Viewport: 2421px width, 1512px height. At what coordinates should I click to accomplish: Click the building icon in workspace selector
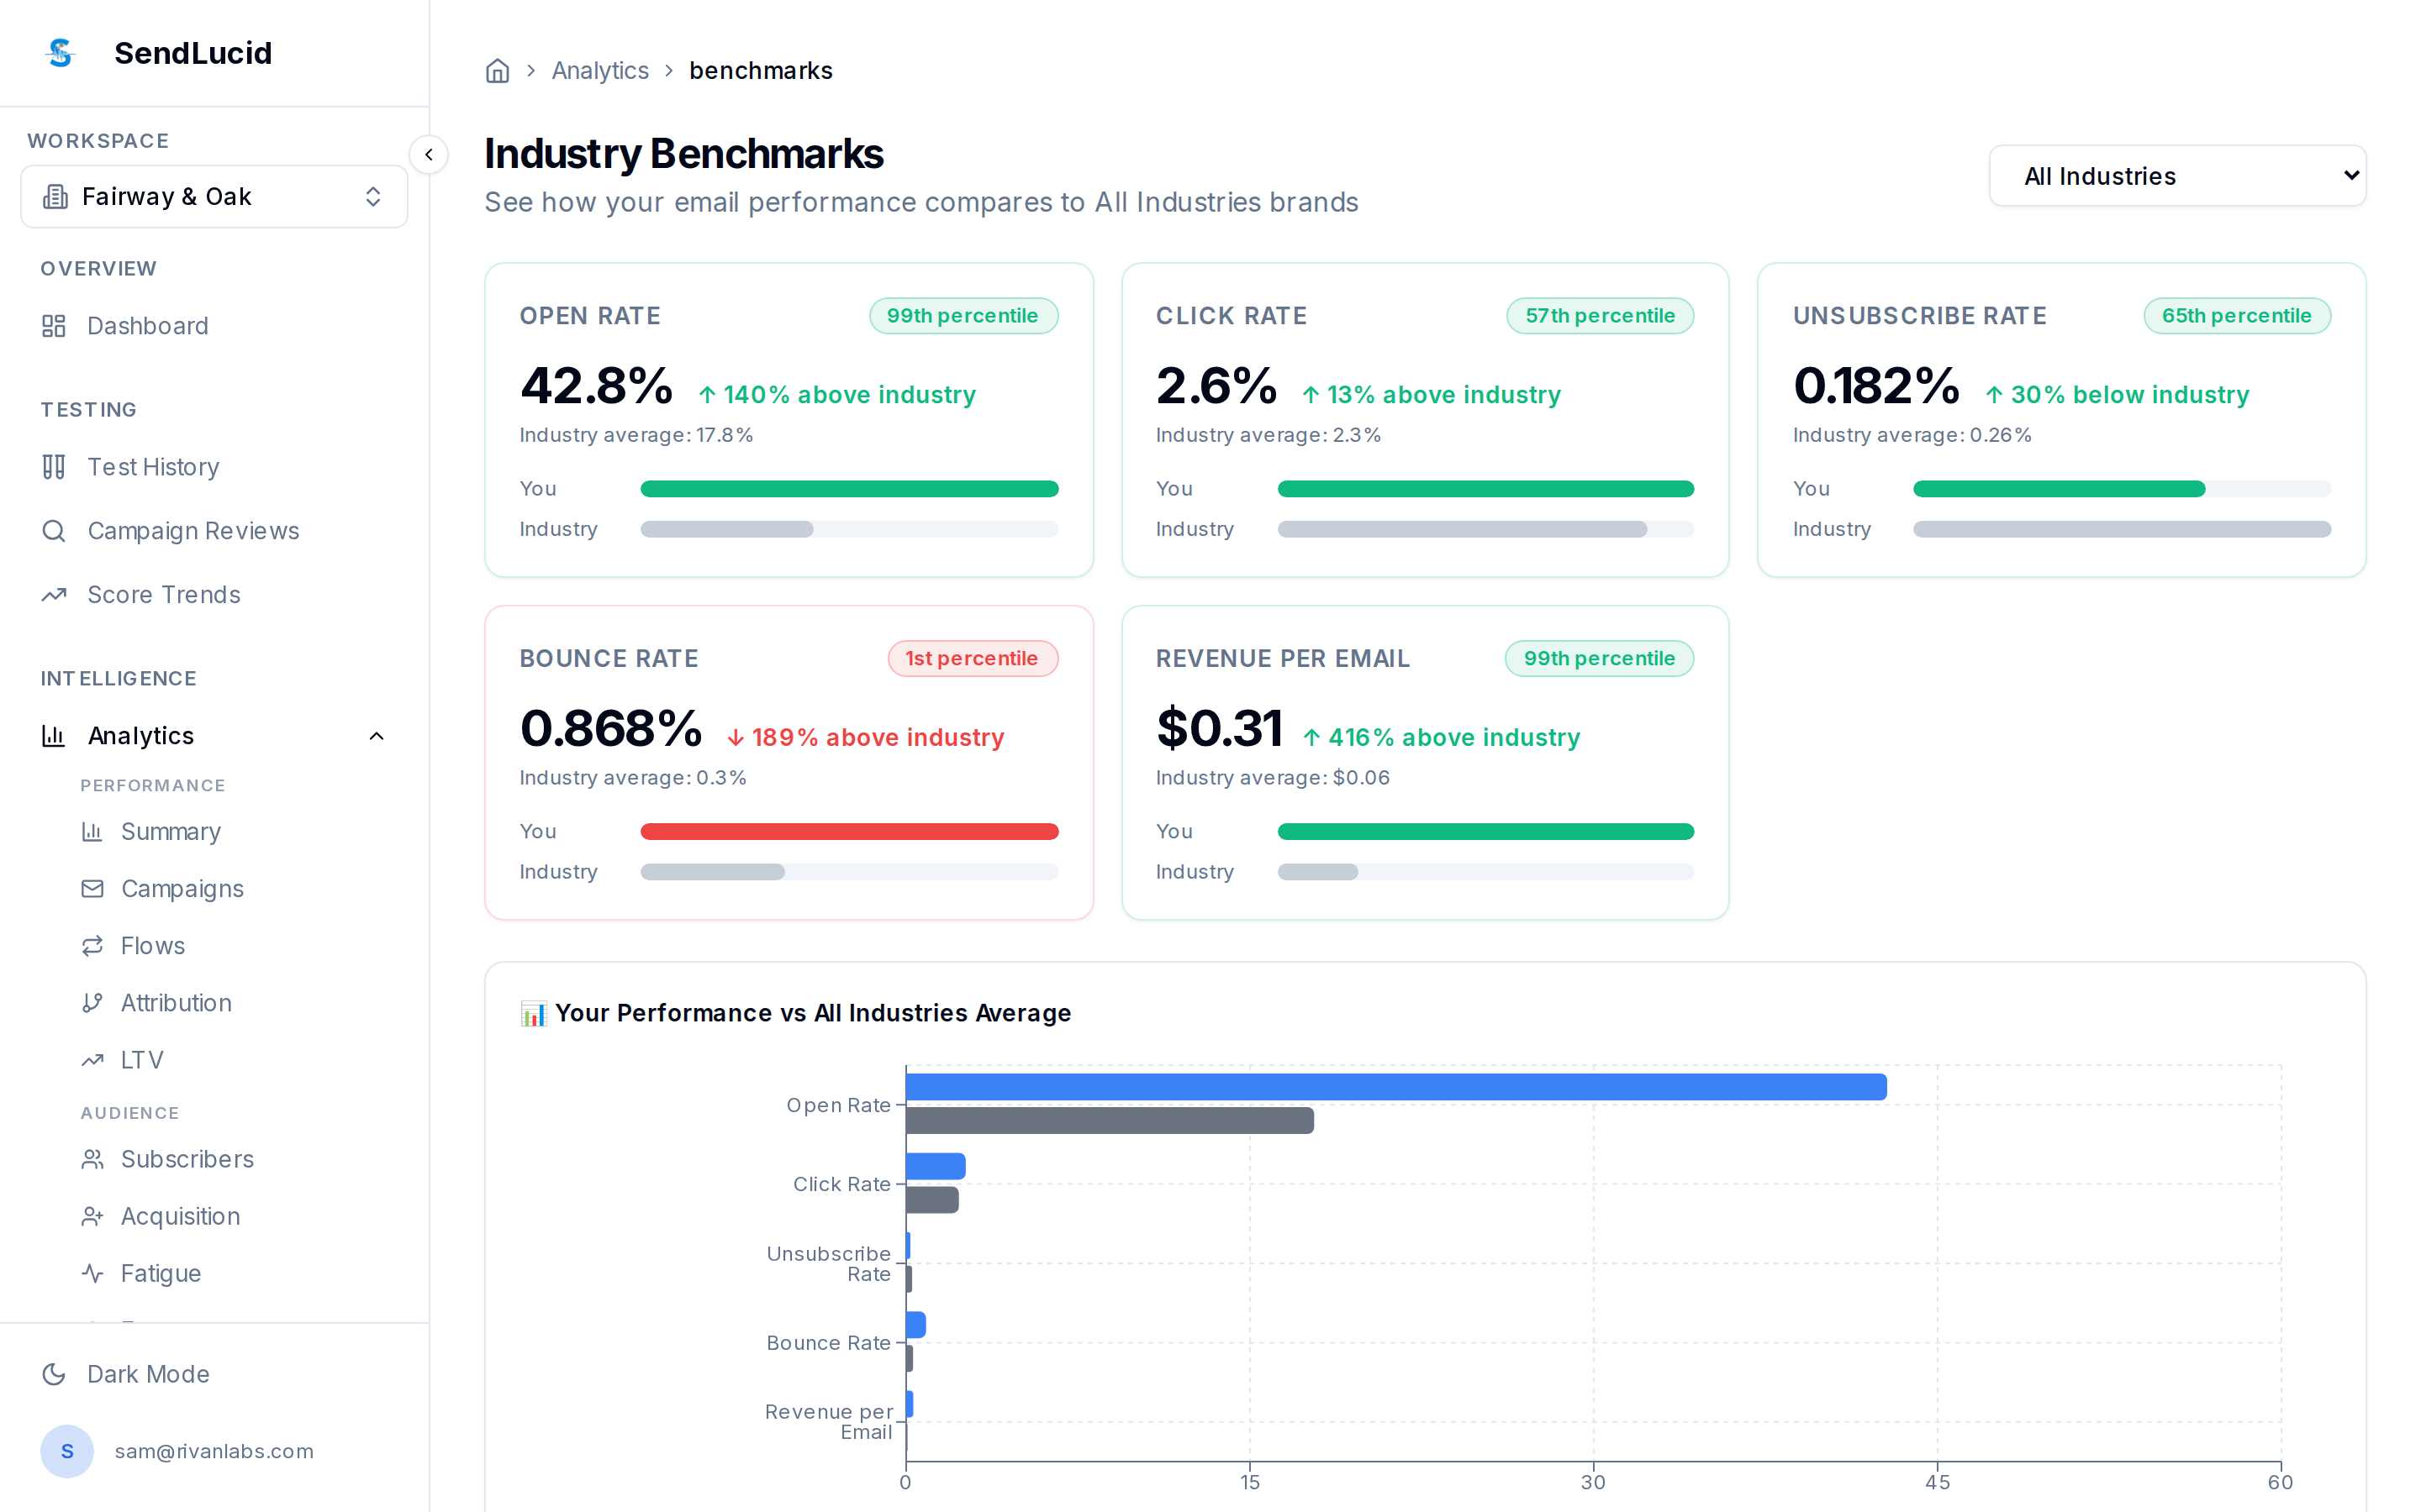coord(56,197)
